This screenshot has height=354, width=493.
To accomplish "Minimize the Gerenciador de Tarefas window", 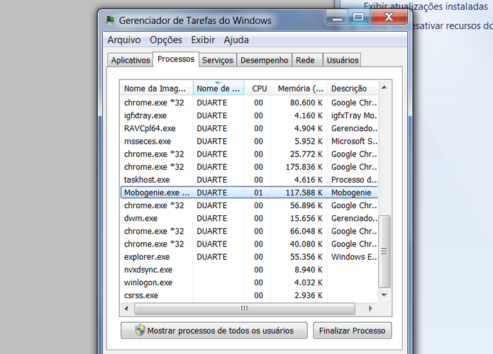I will pos(337,17).
